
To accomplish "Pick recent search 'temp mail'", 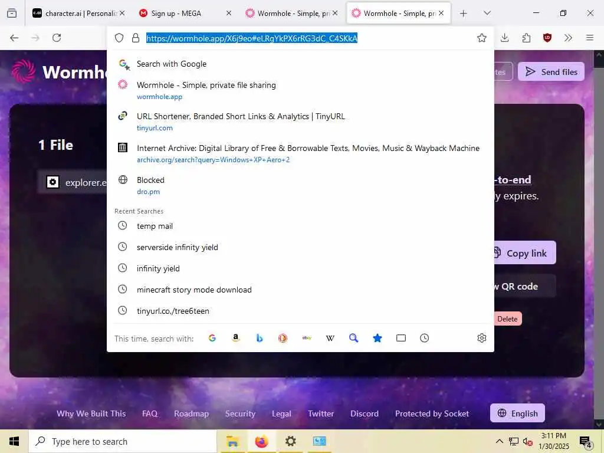I will click(300, 226).
